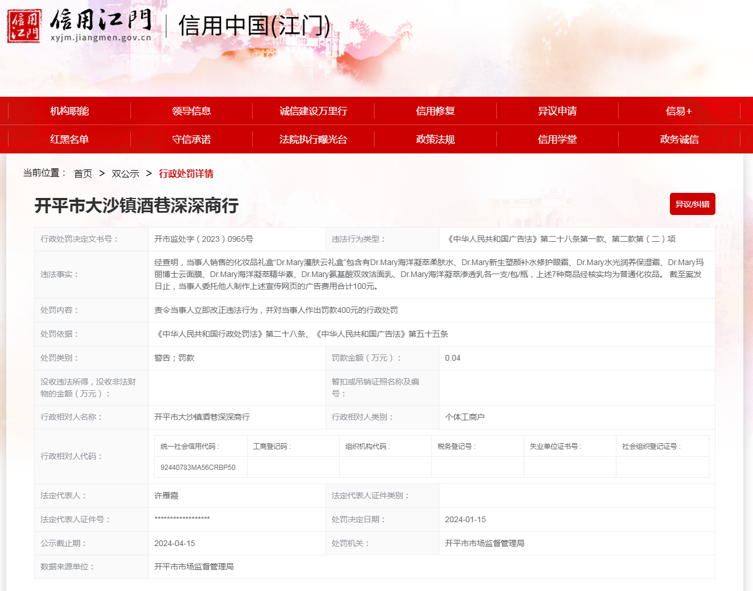Click the 行政相对人代码 label
753x591 pixels.
tap(72, 456)
